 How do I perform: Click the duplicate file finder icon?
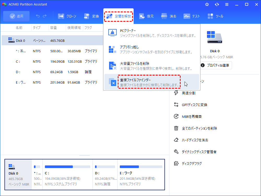pos(112,82)
